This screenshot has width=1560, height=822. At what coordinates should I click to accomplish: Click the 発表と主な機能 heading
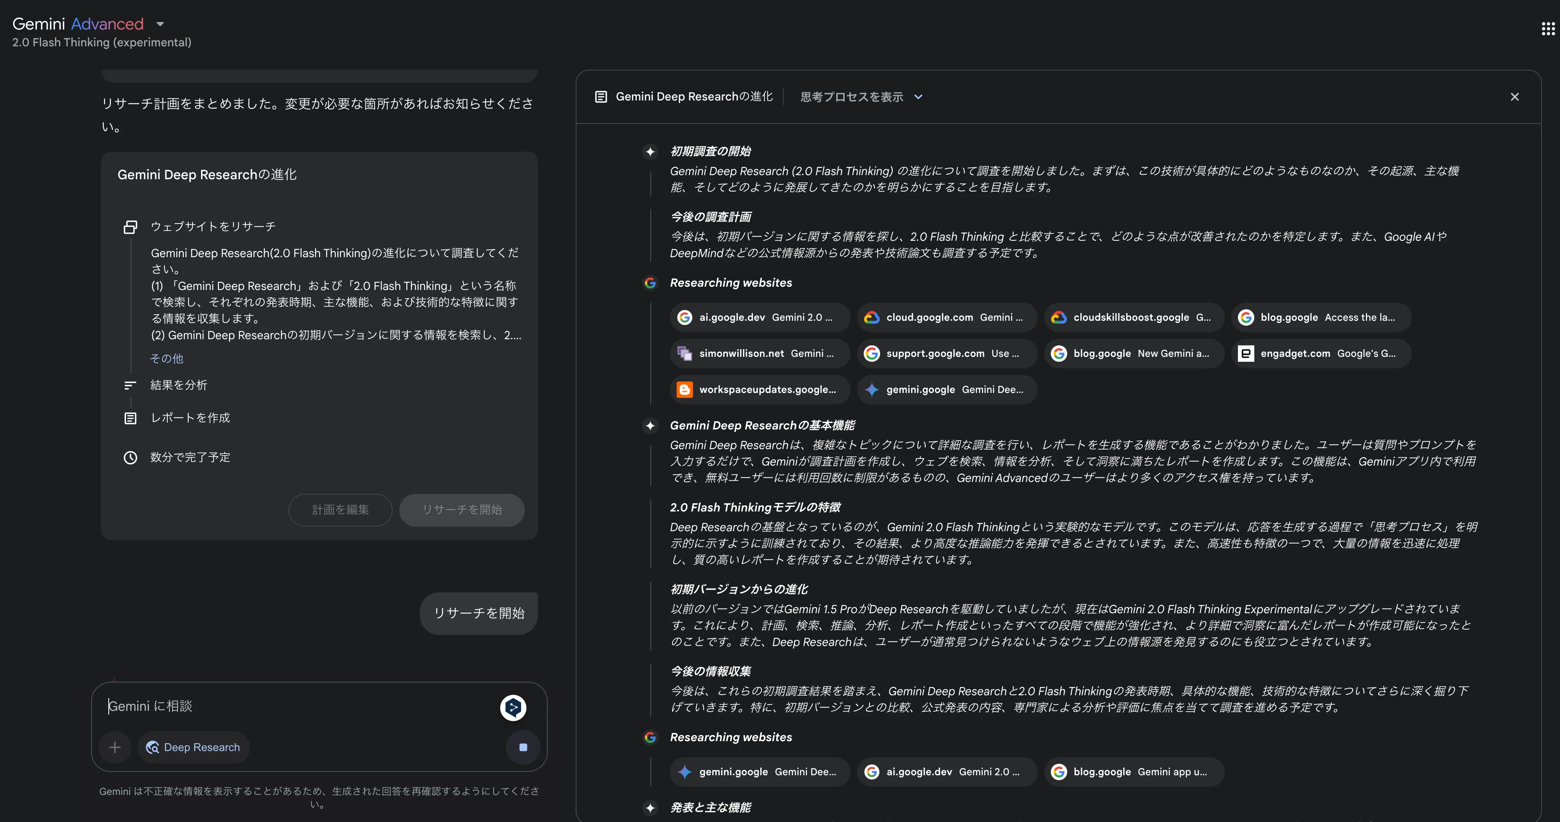click(x=710, y=808)
